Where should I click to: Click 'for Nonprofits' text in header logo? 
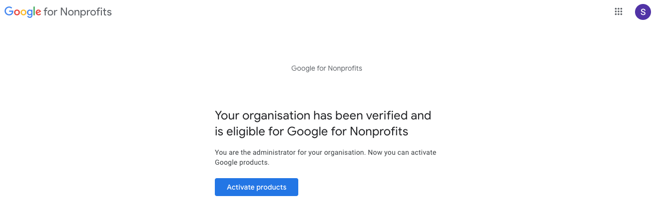point(77,12)
